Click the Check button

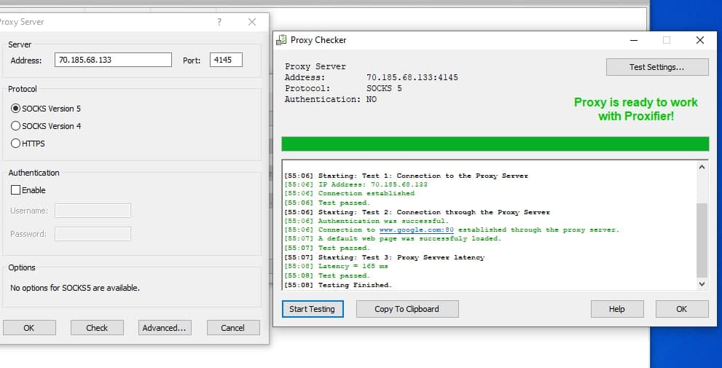(97, 328)
